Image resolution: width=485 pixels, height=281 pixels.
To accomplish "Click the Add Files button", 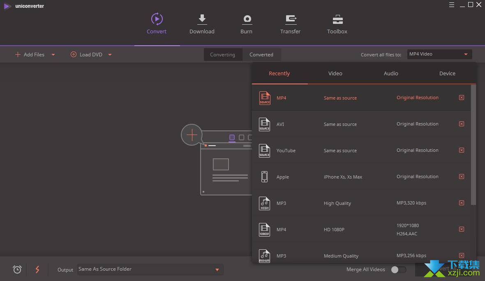I will click(30, 55).
